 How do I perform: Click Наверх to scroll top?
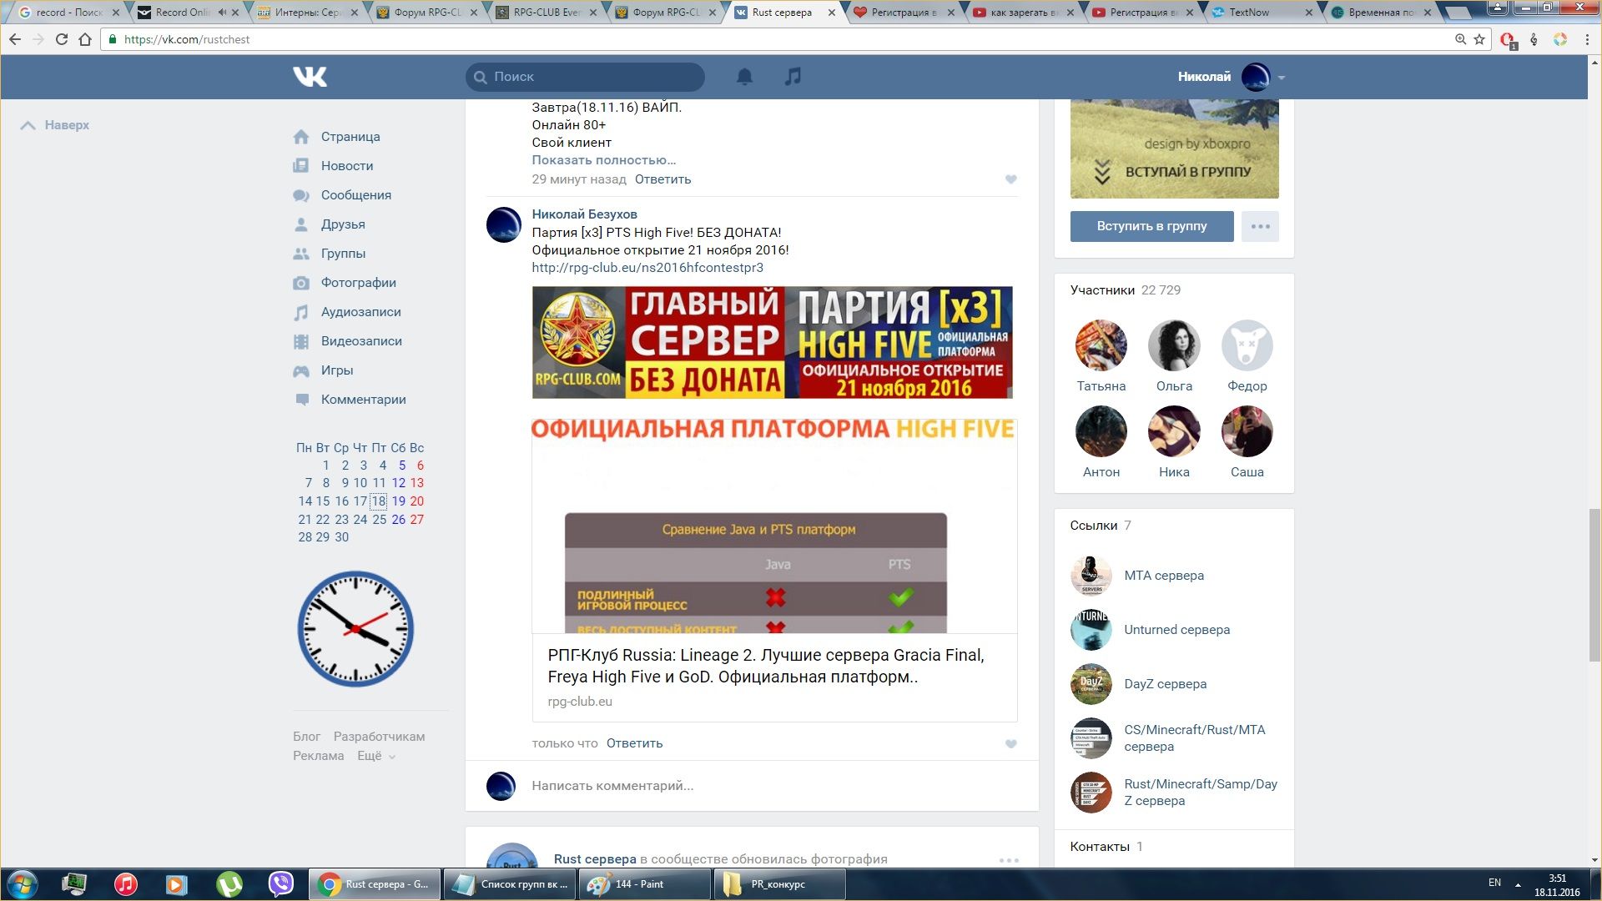(55, 125)
